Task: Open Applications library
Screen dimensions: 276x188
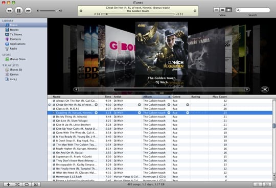Action: [x=17, y=44]
